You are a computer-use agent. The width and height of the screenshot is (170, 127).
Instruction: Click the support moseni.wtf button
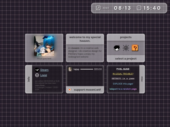pyautogui.click(x=85, y=90)
